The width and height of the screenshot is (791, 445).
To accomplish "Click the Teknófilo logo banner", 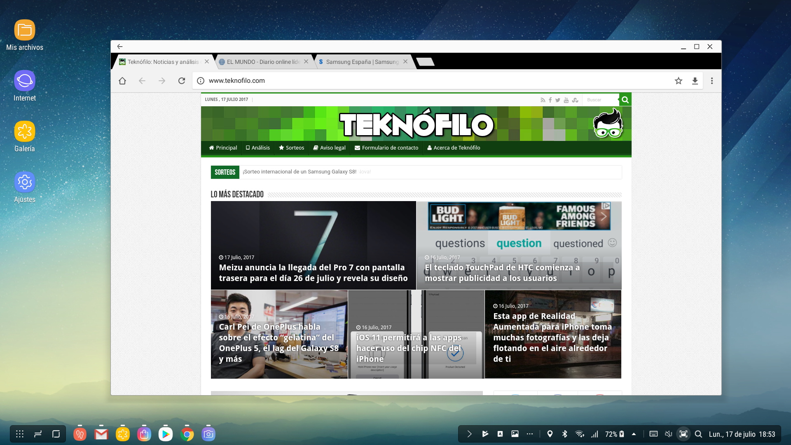I will click(416, 124).
